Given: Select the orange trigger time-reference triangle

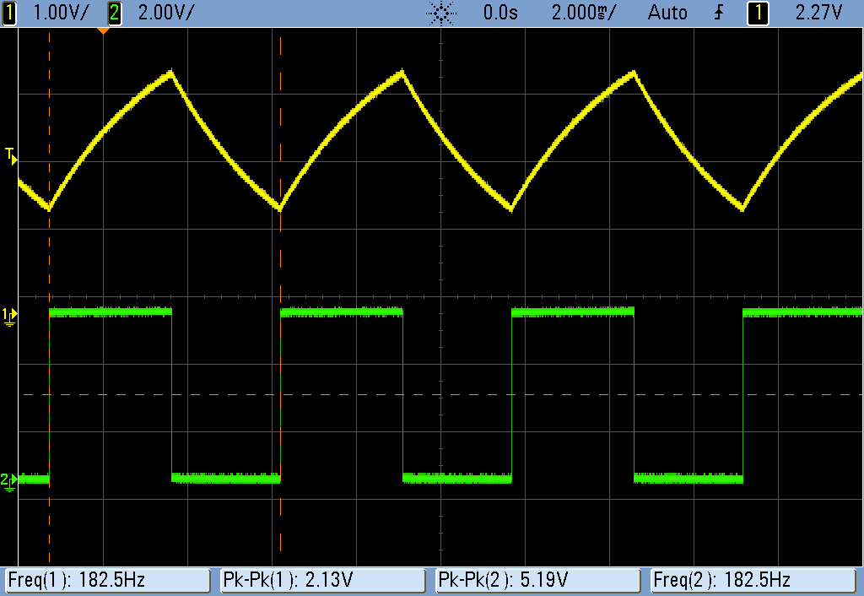Looking at the screenshot, I should (103, 31).
